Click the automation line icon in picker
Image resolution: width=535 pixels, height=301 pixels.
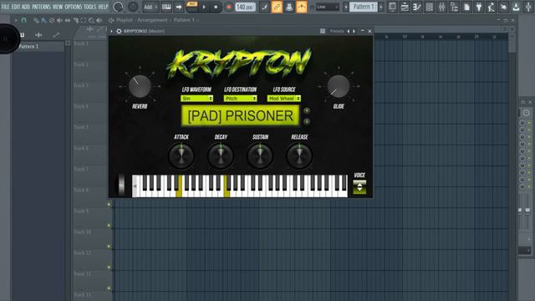click(x=56, y=35)
